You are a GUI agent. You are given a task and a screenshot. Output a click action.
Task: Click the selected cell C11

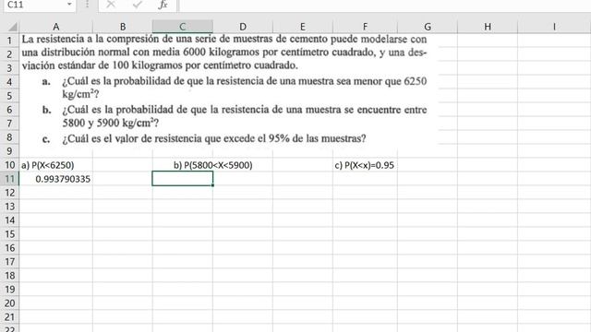pos(183,179)
